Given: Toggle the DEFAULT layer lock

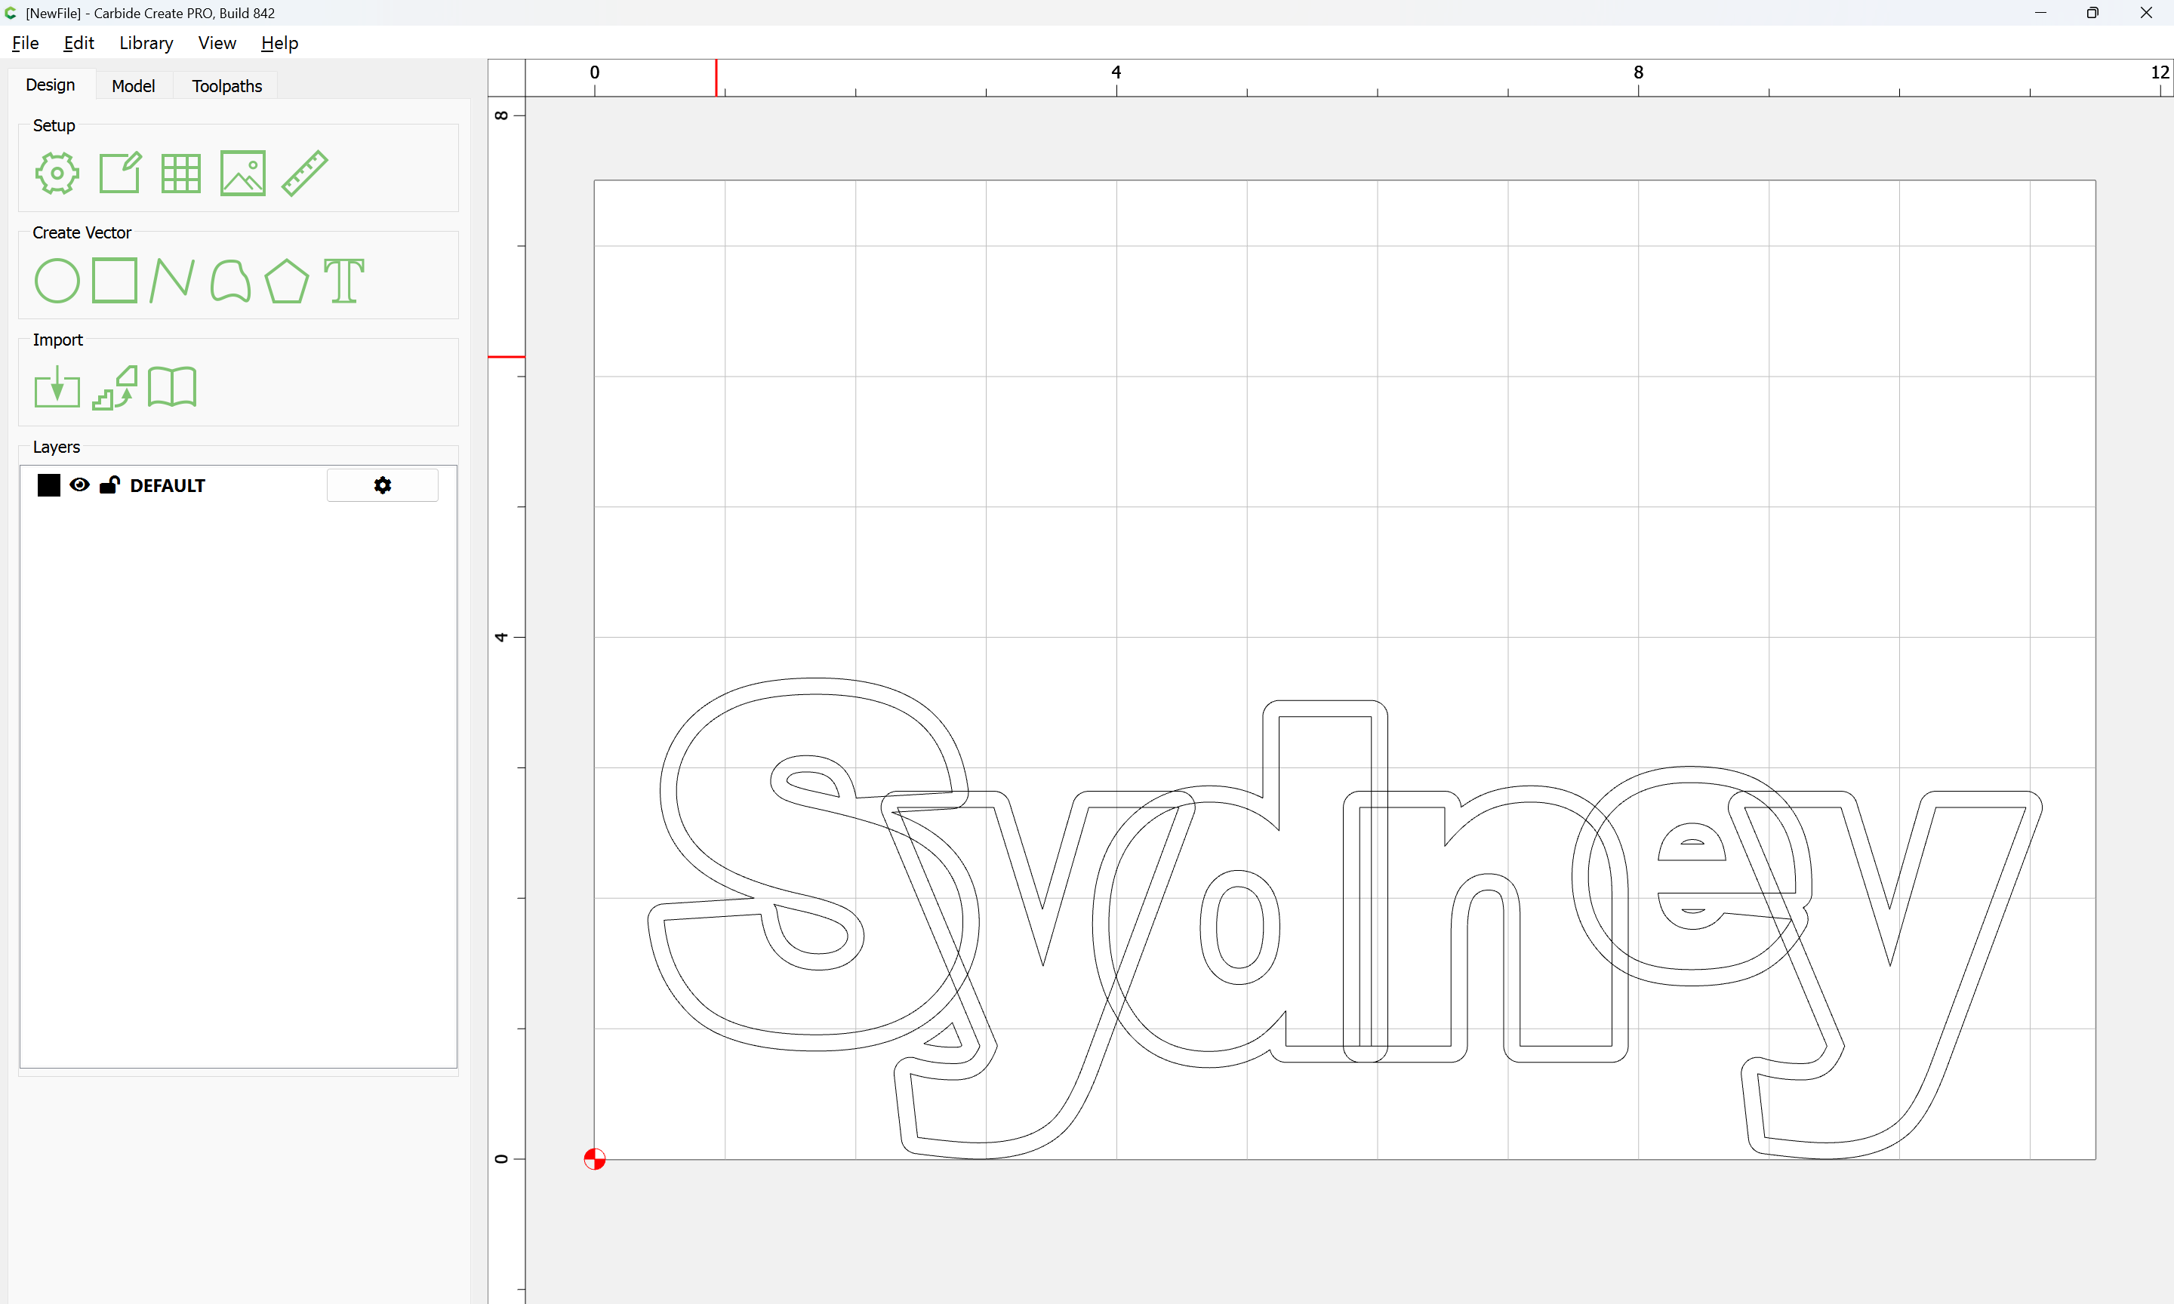Looking at the screenshot, I should (109, 485).
